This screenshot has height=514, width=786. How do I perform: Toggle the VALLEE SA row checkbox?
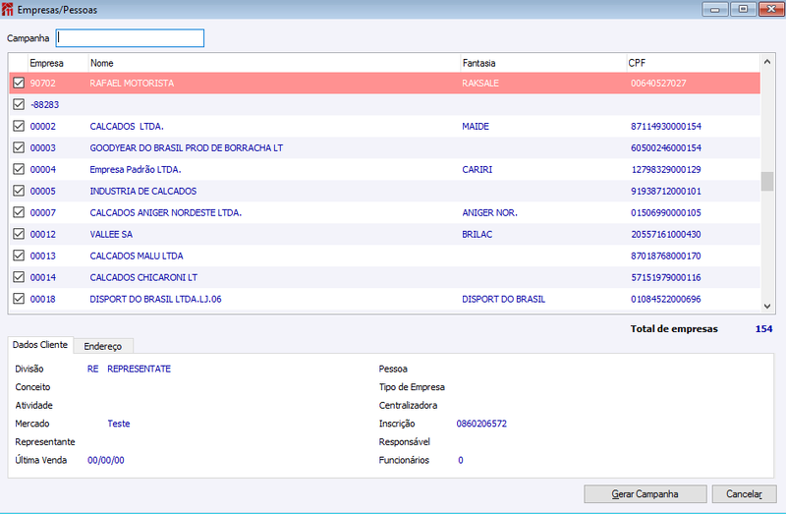[x=19, y=234]
